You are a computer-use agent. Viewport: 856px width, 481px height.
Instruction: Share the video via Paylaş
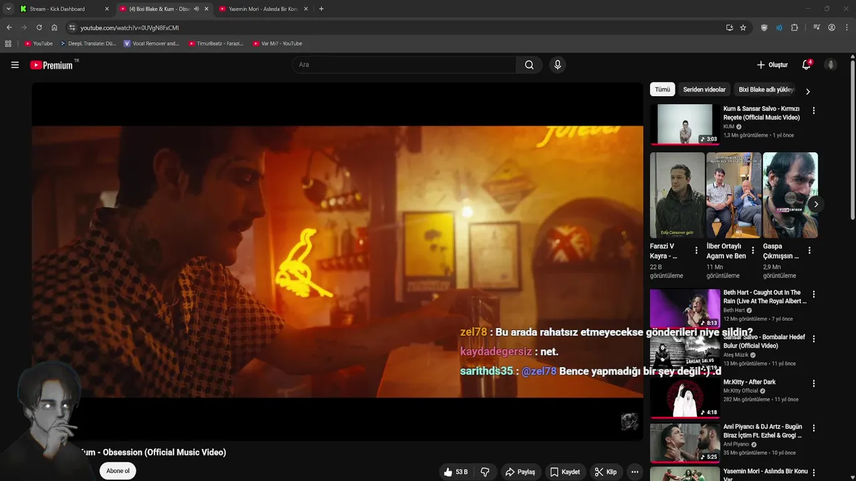(x=520, y=472)
